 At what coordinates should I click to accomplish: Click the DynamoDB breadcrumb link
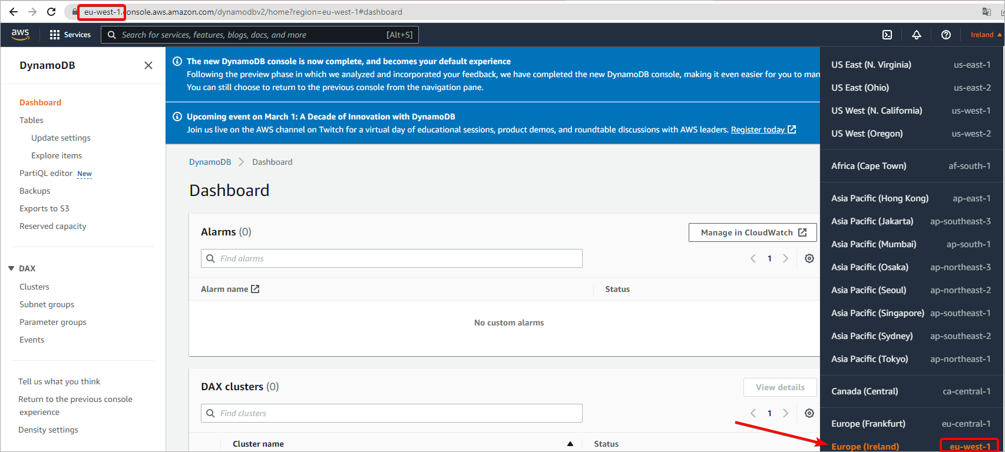210,162
